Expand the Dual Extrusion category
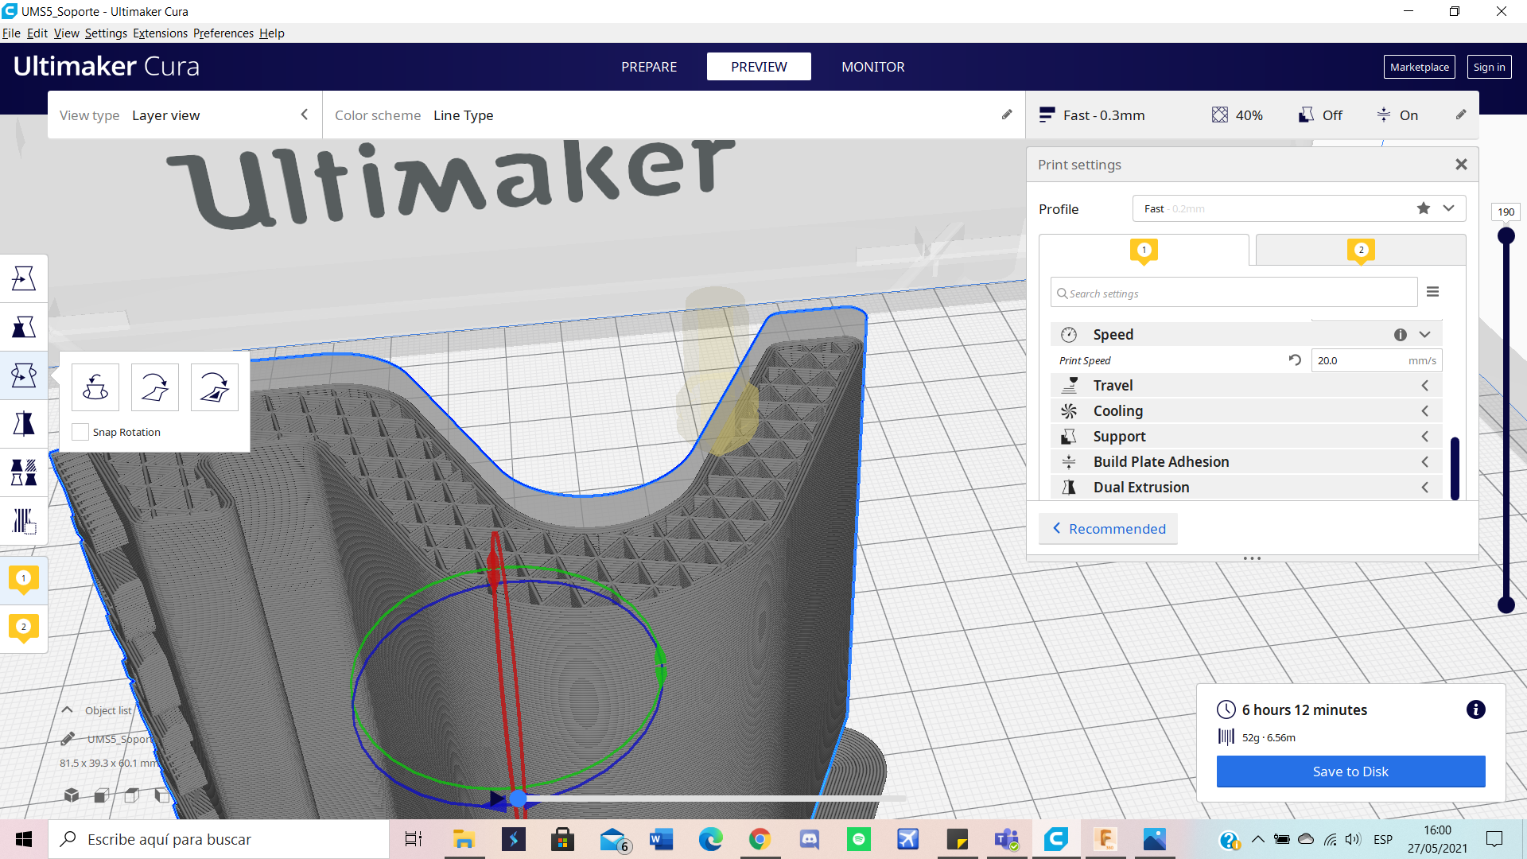1527x859 pixels. click(1246, 488)
